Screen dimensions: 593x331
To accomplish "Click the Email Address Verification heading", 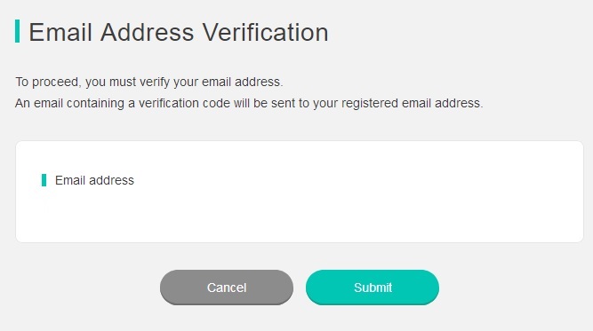I will pyautogui.click(x=179, y=32).
